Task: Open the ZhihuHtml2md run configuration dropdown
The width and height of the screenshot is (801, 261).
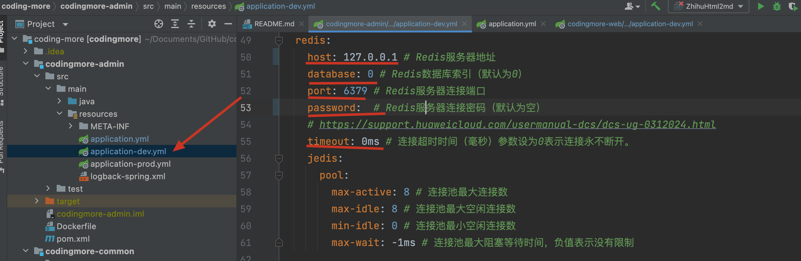Action: (709, 6)
